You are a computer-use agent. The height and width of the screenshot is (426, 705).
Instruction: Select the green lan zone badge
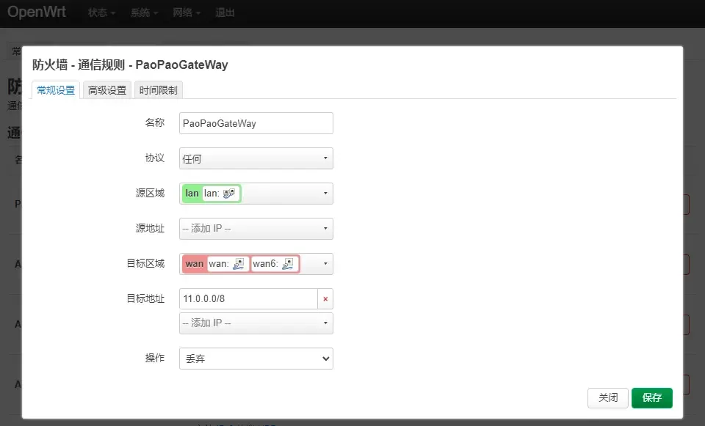192,194
